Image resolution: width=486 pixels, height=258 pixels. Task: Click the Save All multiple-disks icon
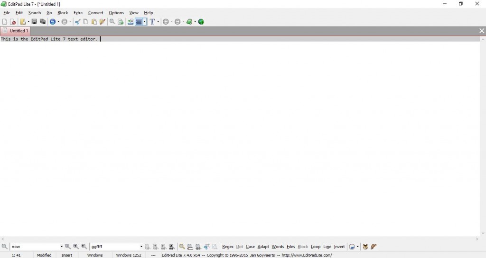(43, 22)
